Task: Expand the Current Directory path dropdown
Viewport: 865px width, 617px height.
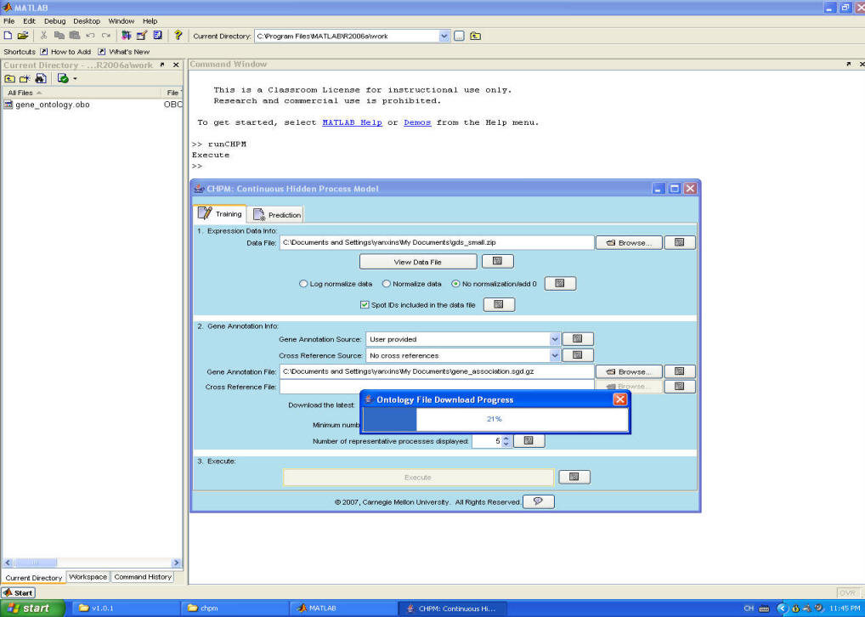Action: tap(444, 36)
